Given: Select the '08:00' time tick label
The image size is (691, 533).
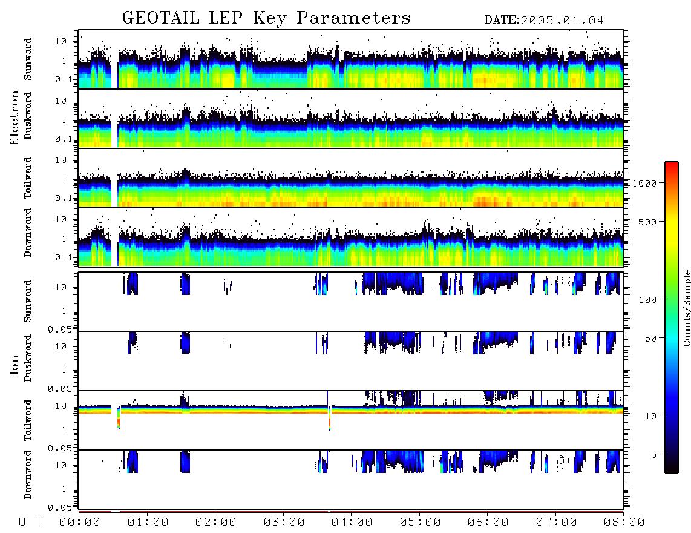Looking at the screenshot, I should pos(624,523).
